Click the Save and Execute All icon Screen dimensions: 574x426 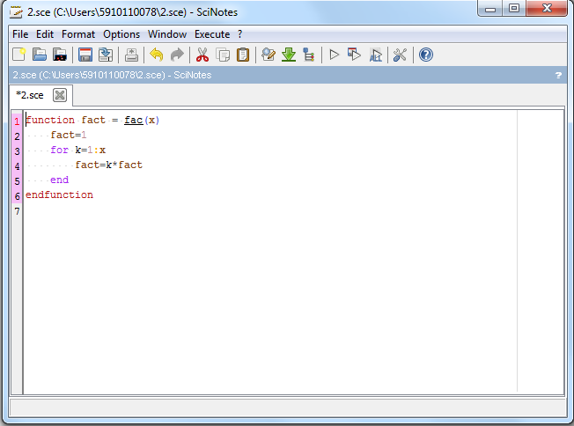tap(376, 55)
